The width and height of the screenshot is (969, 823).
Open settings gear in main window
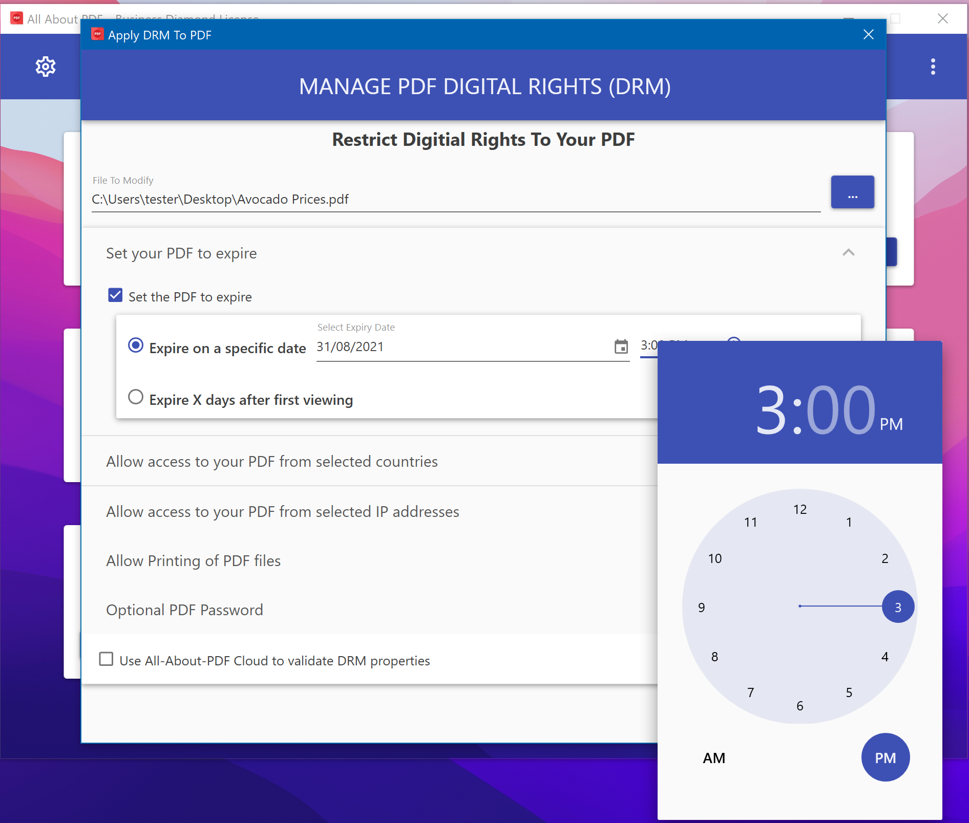pyautogui.click(x=46, y=67)
